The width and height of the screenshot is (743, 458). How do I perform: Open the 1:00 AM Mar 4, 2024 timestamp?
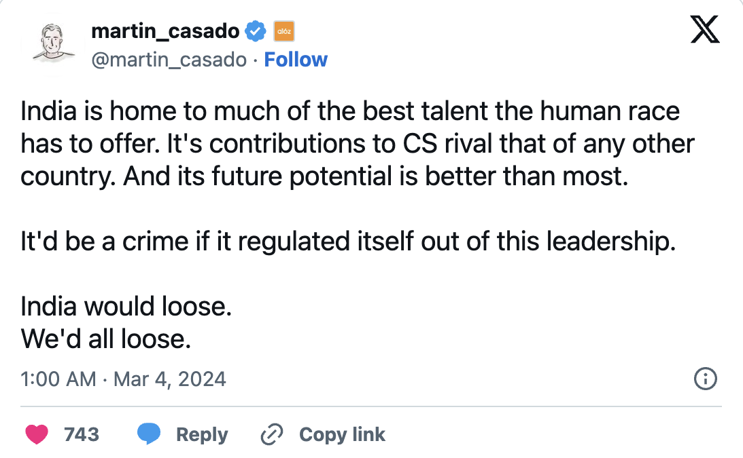124,379
